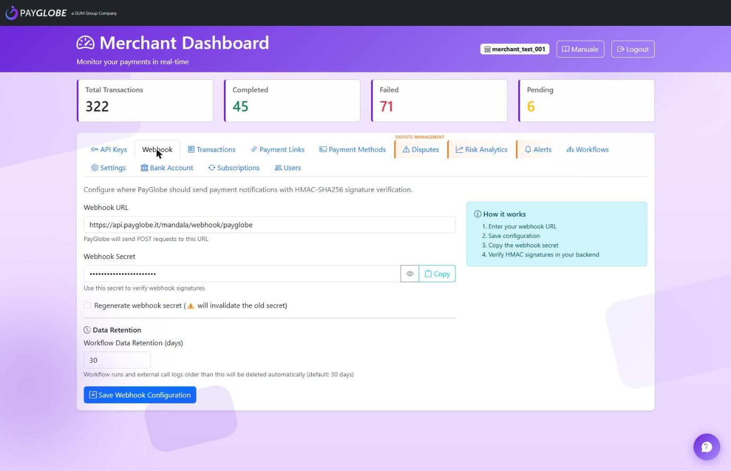Click 'Use this secret to verify' hint text

click(144, 288)
